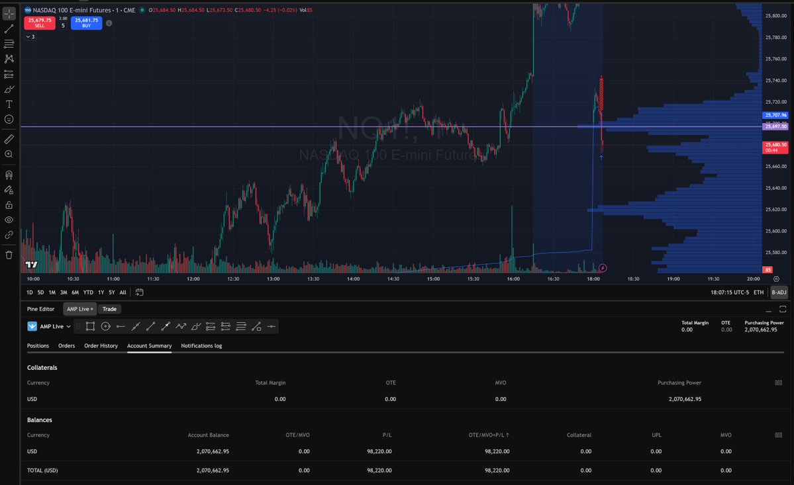Select the brush tool in left toolbar
Image resolution: width=794 pixels, height=485 pixels.
coord(9,89)
